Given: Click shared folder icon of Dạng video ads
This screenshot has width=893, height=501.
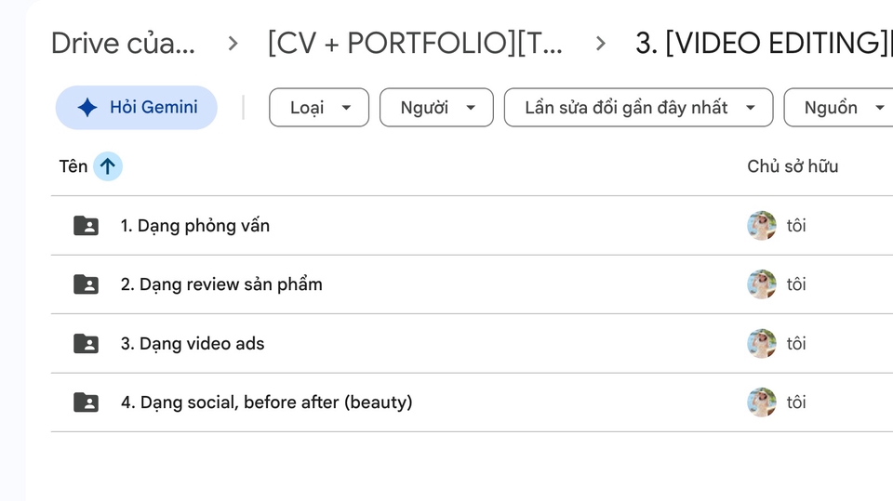Looking at the screenshot, I should point(86,343).
